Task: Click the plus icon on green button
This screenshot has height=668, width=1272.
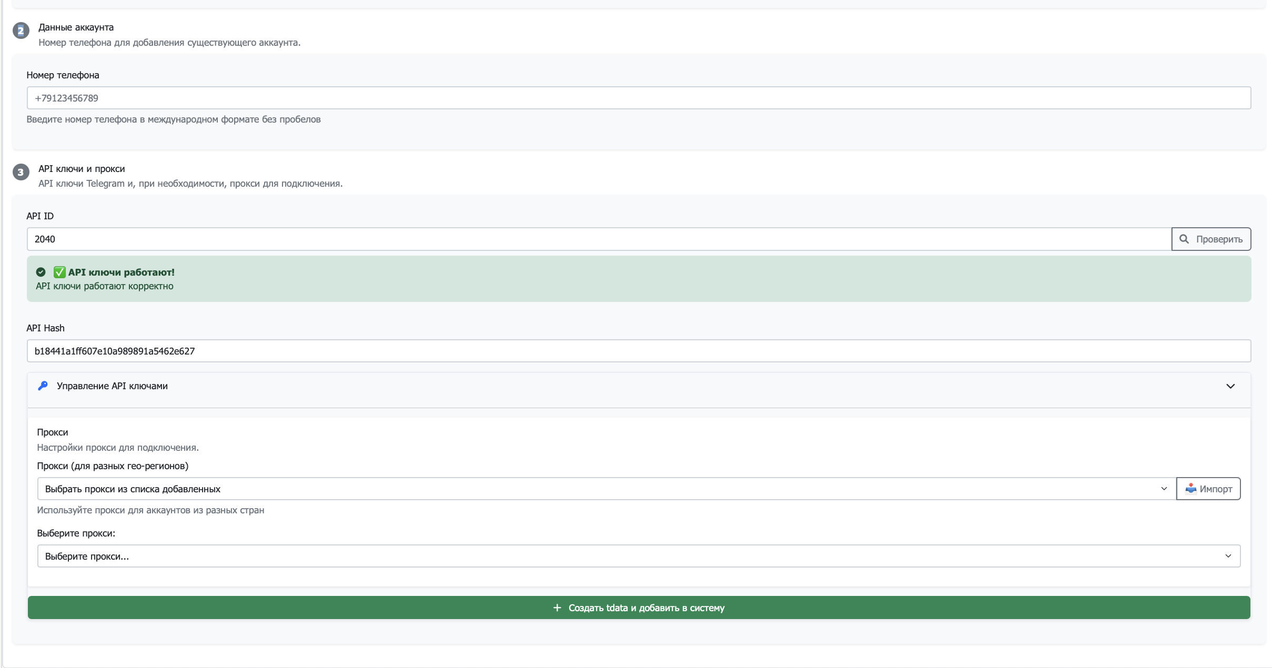Action: coord(557,608)
